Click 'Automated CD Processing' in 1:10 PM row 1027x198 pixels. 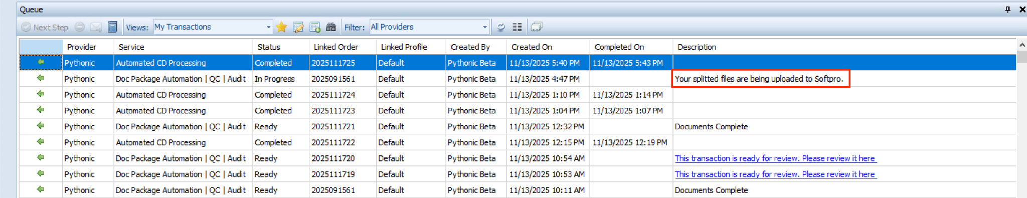[x=161, y=95]
